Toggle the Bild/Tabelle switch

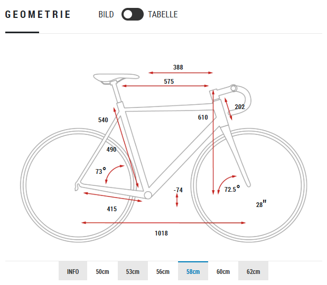pyautogui.click(x=132, y=15)
